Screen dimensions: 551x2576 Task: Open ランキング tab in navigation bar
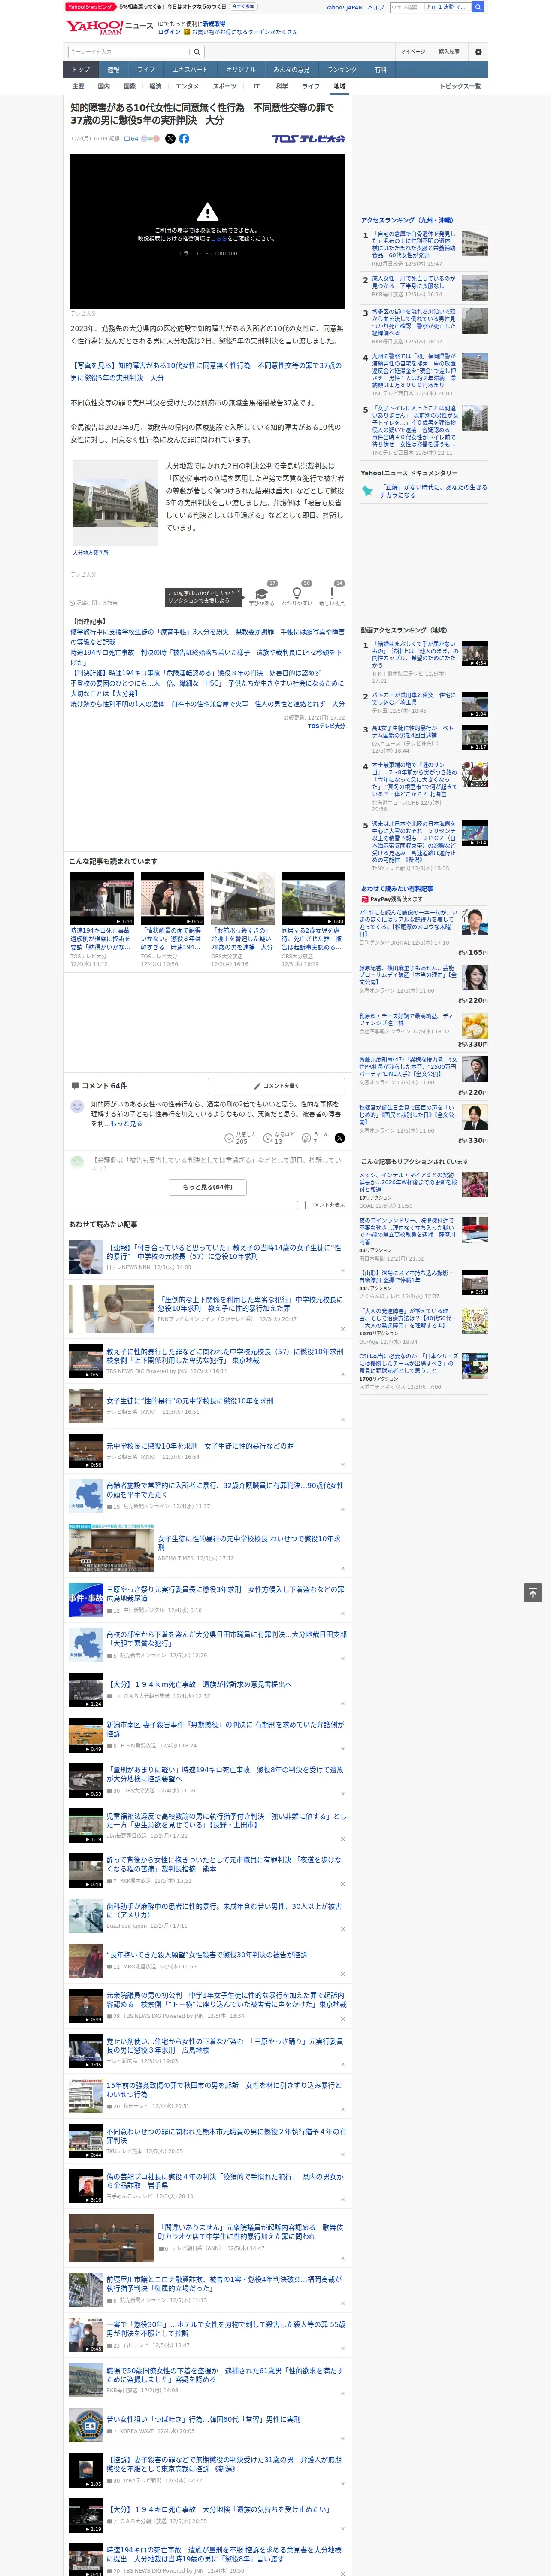point(342,70)
